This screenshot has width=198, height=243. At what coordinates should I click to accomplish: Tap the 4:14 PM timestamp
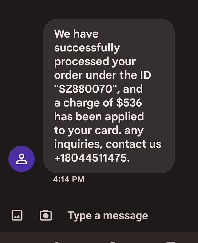point(69,179)
